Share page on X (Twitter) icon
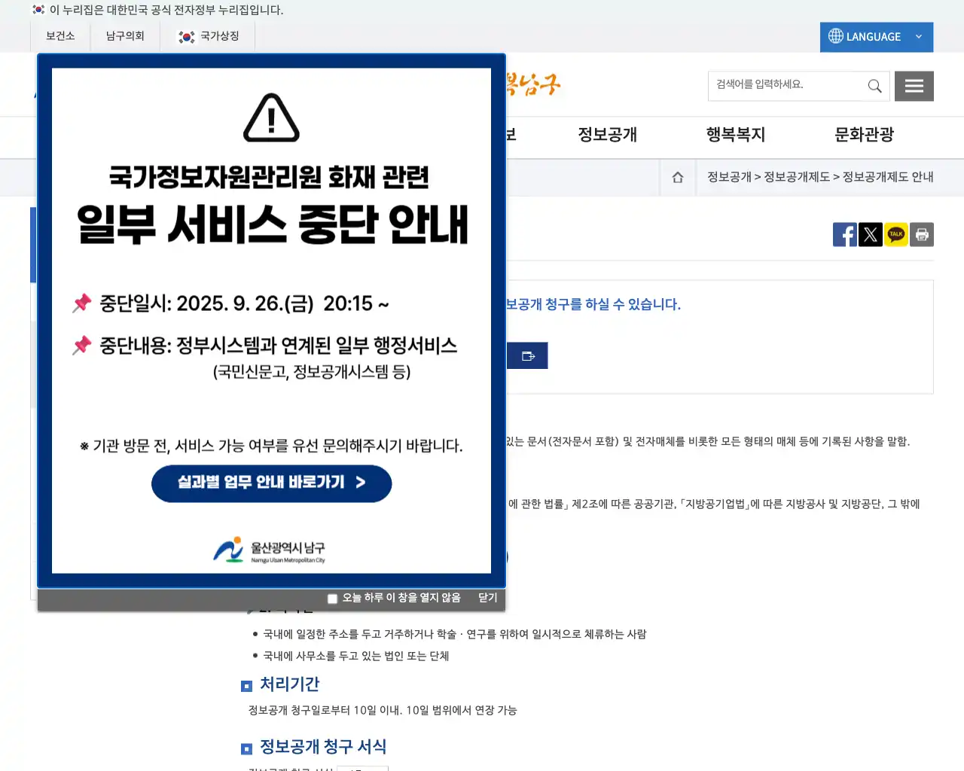Screen dimensions: 964x771 871,235
